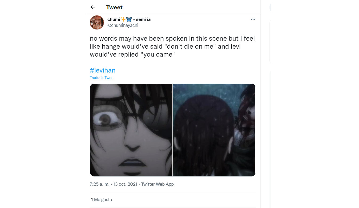Open the @chumihayachi handle link
This screenshot has width=359, height=208.
[x=123, y=26]
